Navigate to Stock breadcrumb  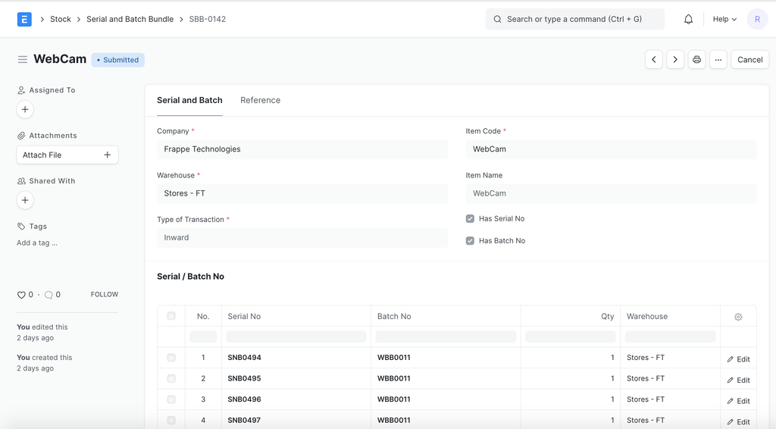click(61, 19)
